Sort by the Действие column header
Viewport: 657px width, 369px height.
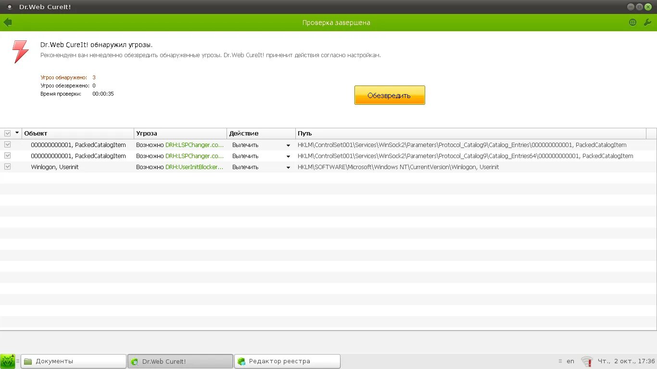tap(261, 133)
